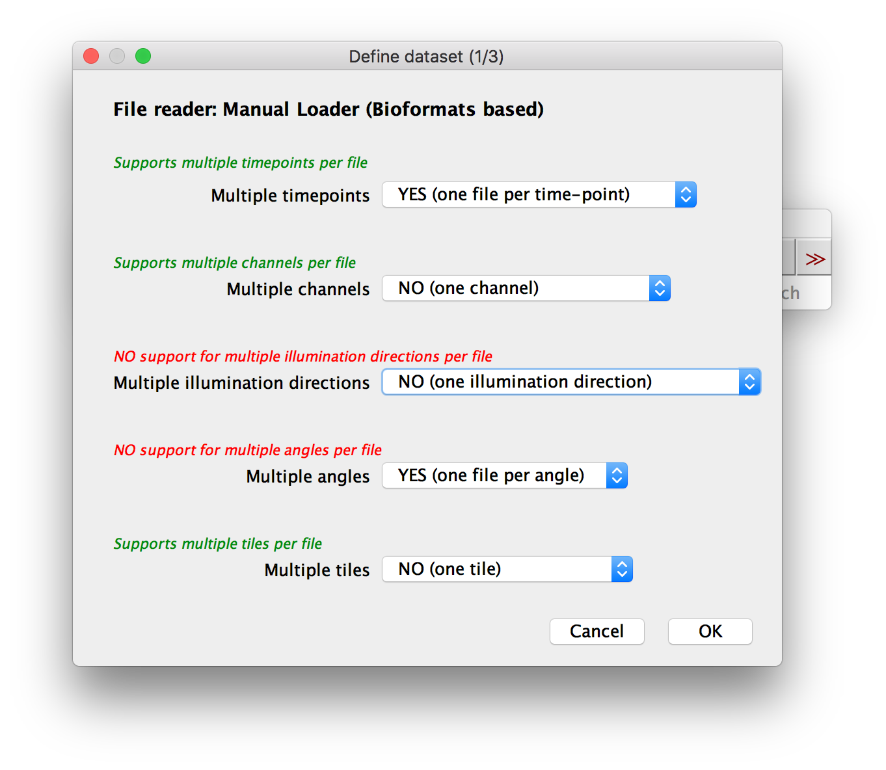Image resolution: width=886 pixels, height=770 pixels.
Task: Click the 'Multiple illumination directions' label
Action: [241, 383]
